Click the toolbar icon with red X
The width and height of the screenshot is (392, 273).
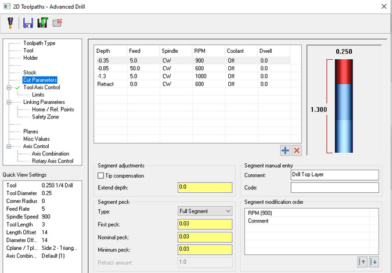pos(57,23)
